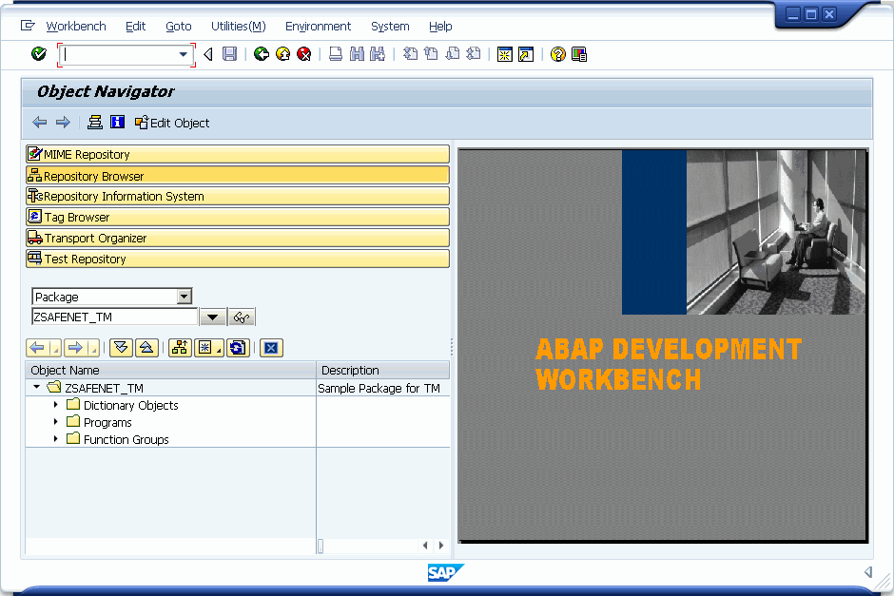Screen dimensions: 894x596
Task: Open the Edit menu
Action: point(136,27)
